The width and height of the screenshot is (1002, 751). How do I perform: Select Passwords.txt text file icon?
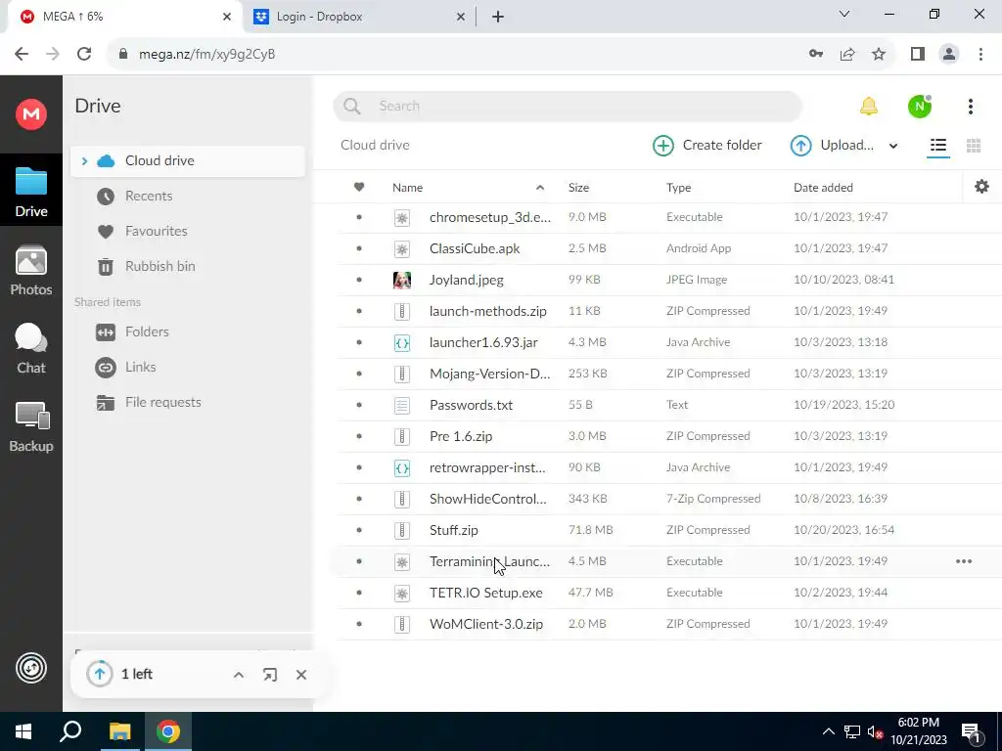pyautogui.click(x=402, y=406)
